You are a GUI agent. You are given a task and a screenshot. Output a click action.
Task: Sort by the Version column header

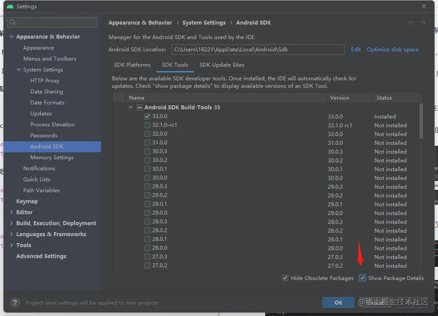pyautogui.click(x=350, y=98)
